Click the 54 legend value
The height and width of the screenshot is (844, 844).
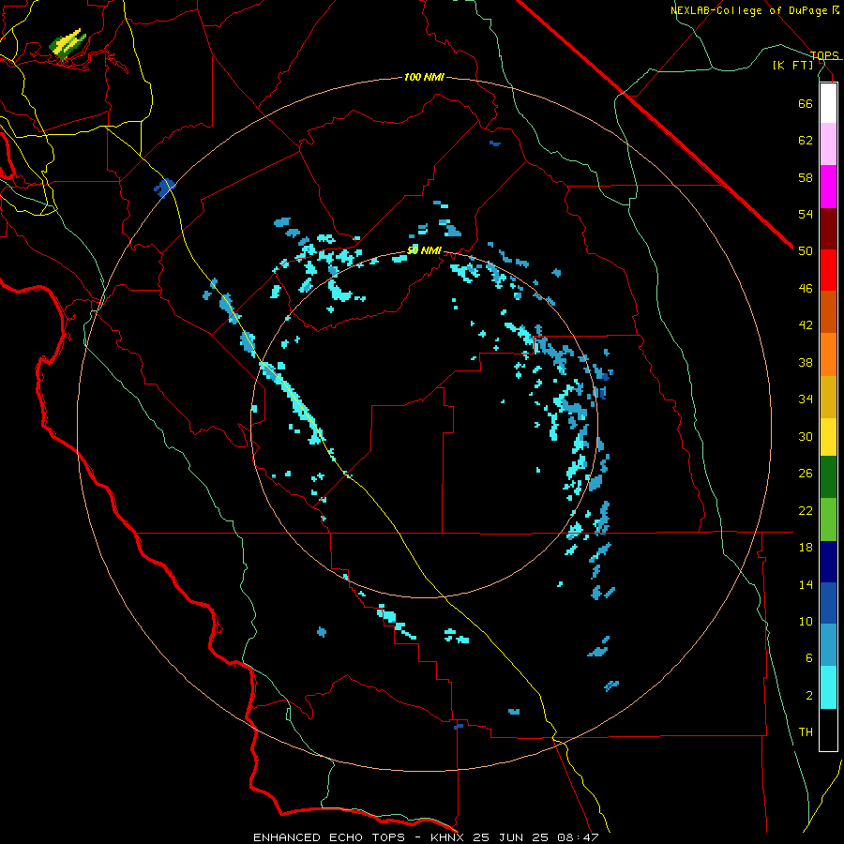[806, 214]
